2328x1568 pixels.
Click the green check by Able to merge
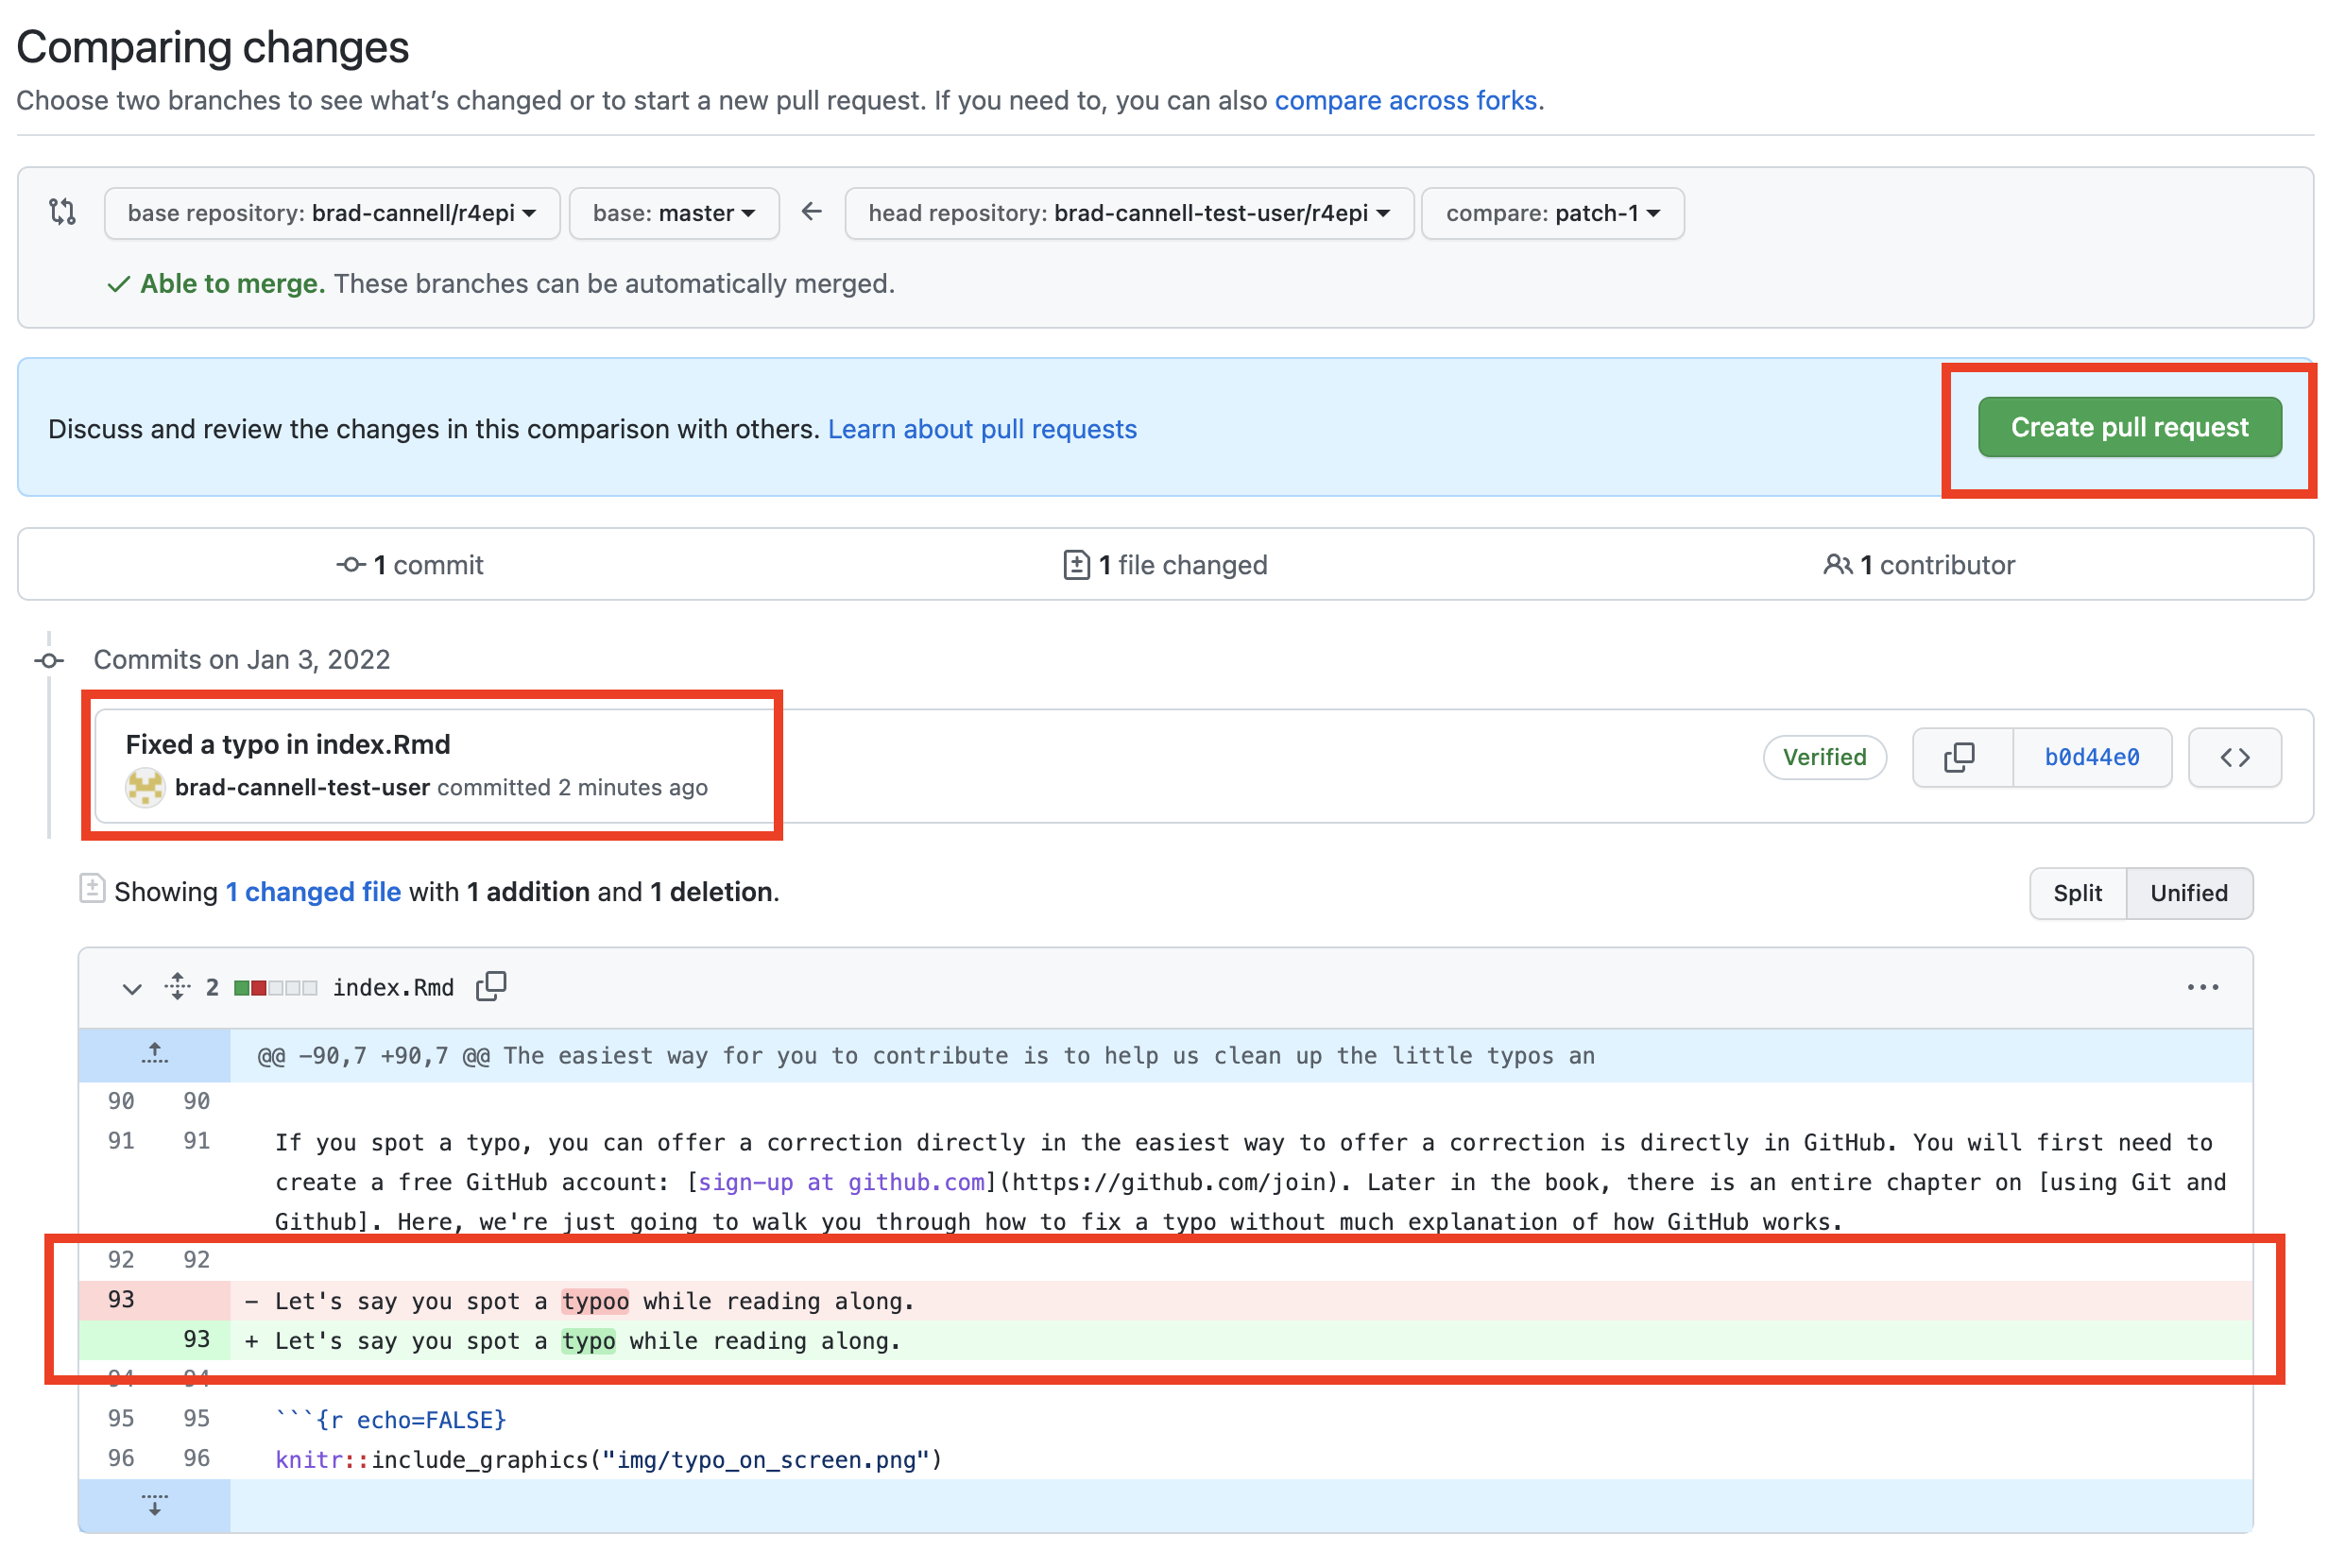click(118, 285)
